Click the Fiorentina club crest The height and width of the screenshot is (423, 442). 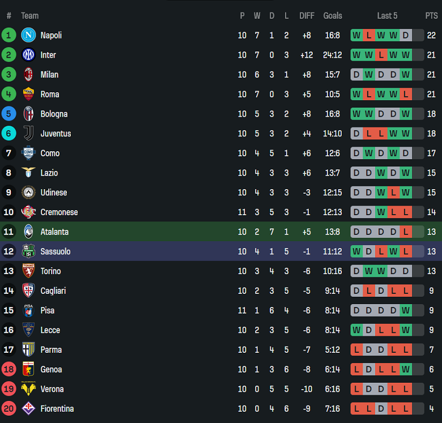[x=28, y=408]
